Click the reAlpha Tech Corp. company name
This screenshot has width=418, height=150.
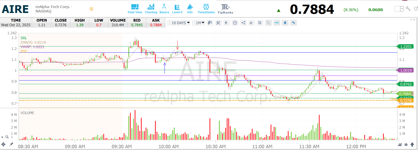[54, 7]
